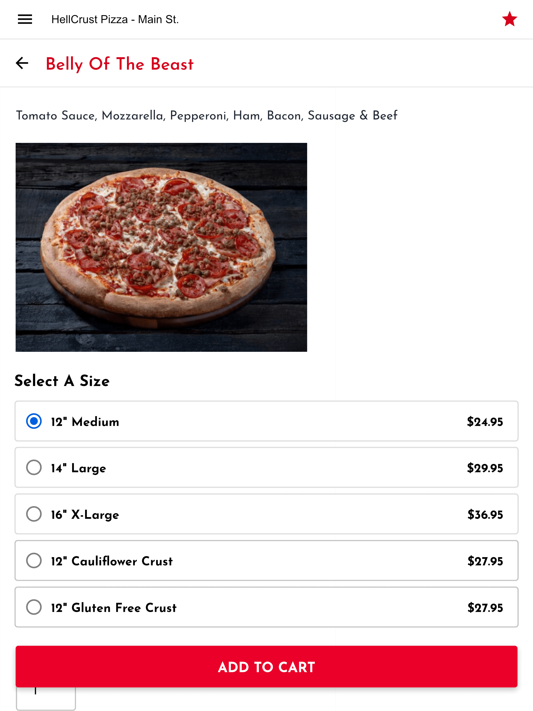Viewport: 533px width, 711px height.
Task: Click the $36.95 price on X-Large row
Action: coord(485,515)
